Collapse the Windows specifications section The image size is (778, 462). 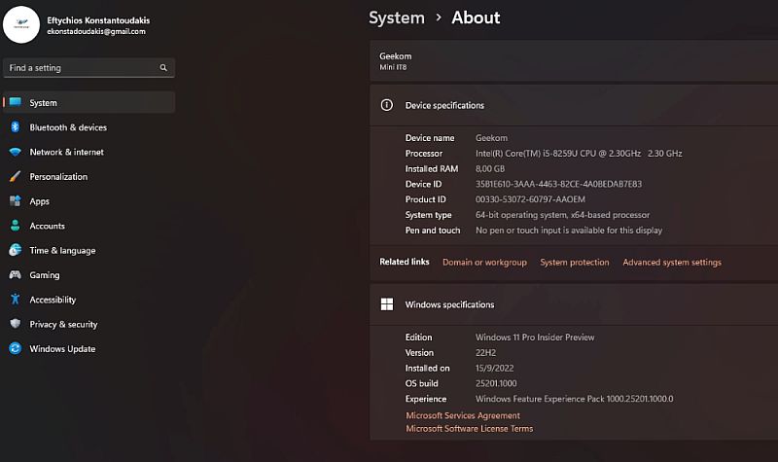pyautogui.click(x=574, y=304)
